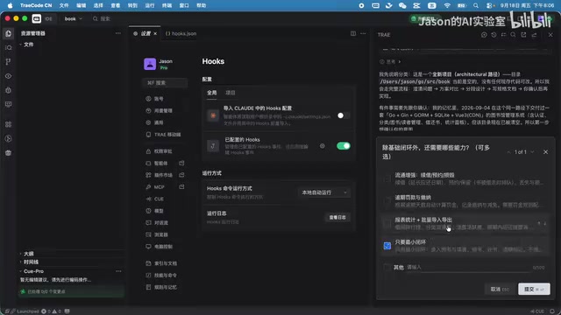Click the 提交 button
Image resolution: width=561 pixels, height=315 pixels.
pos(534,290)
